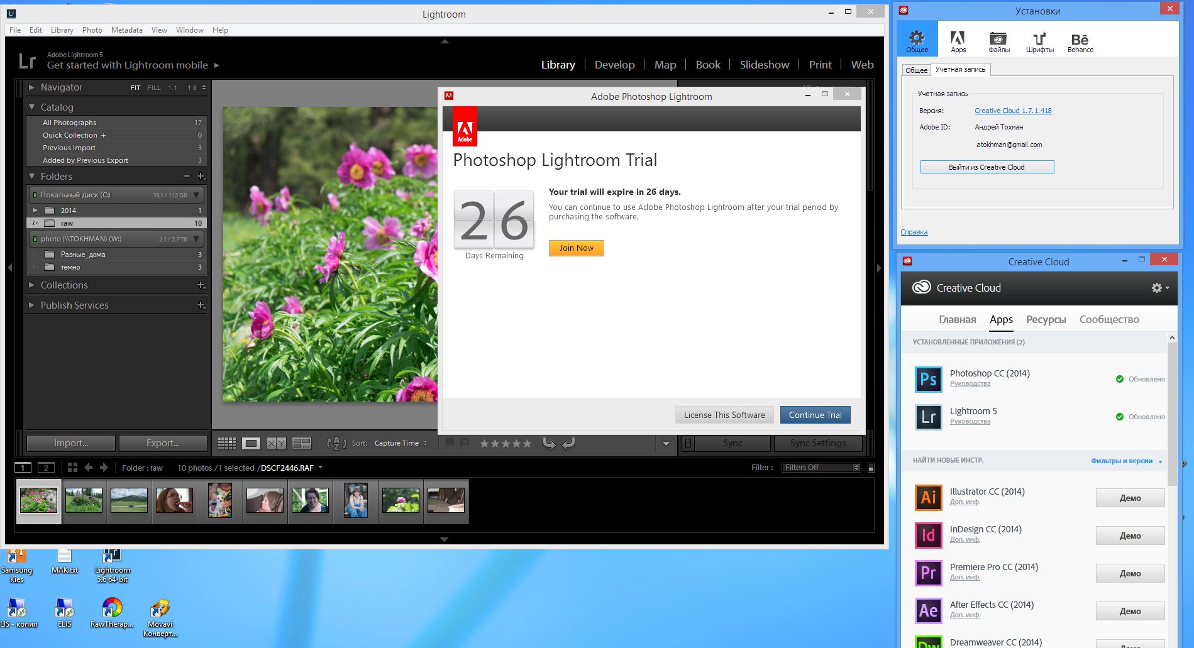
Task: Open Compare view (X|Y) icon
Action: [276, 443]
